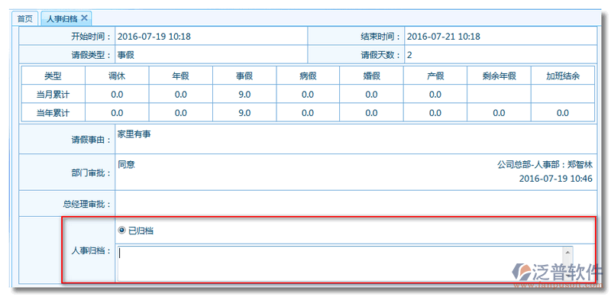The width and height of the screenshot is (611, 297).
Task: Click the 类型 header cell
Action: click(x=53, y=76)
